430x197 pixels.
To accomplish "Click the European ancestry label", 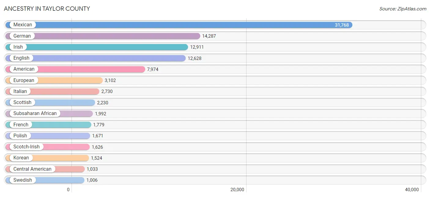I will [24, 80].
